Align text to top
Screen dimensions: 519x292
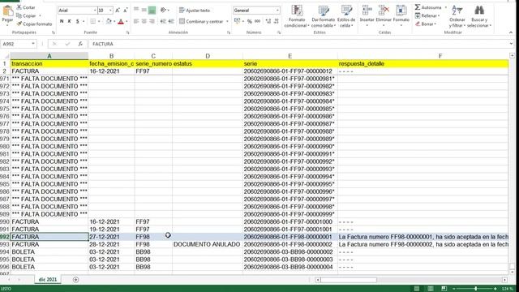(x=136, y=11)
